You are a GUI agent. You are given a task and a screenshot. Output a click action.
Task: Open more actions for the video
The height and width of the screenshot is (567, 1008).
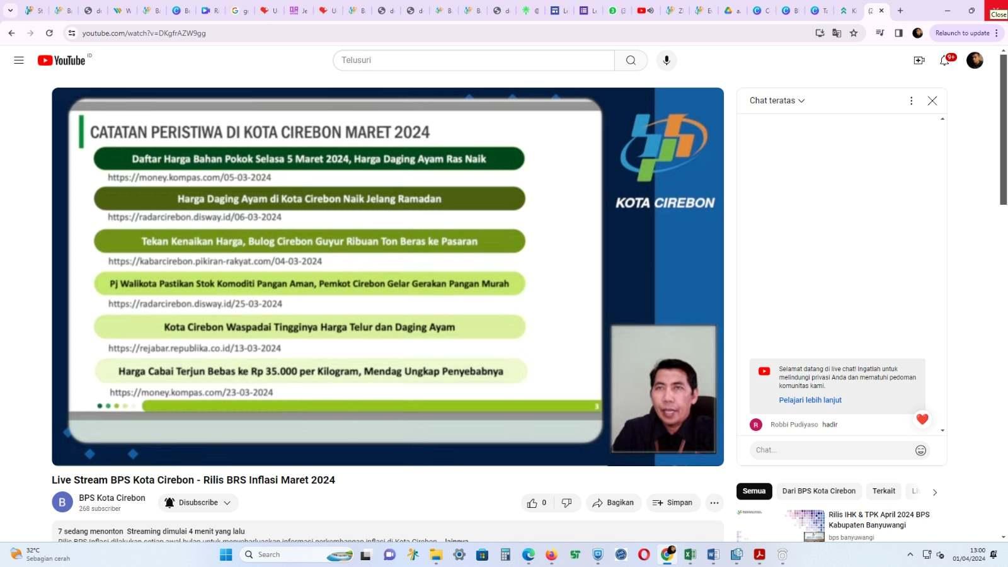[714, 503]
